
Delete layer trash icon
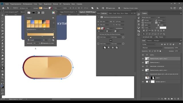click(x=178, y=99)
